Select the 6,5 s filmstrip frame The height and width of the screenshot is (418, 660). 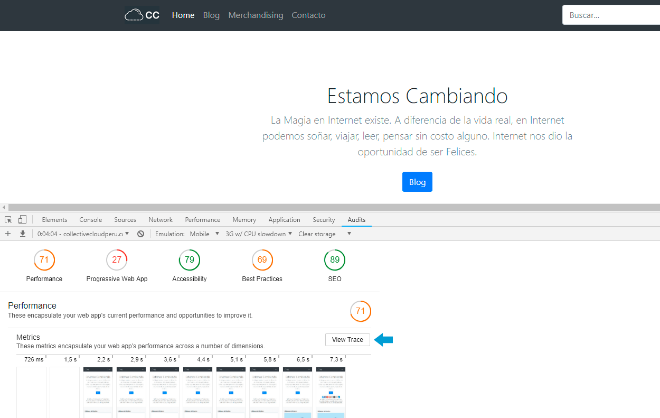tap(297, 392)
